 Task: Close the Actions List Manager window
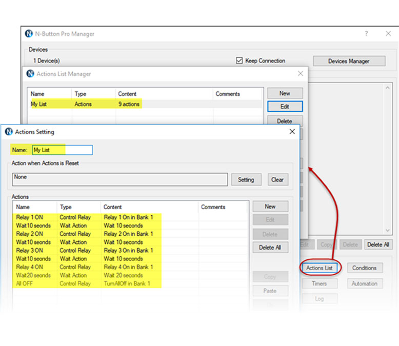coord(300,73)
